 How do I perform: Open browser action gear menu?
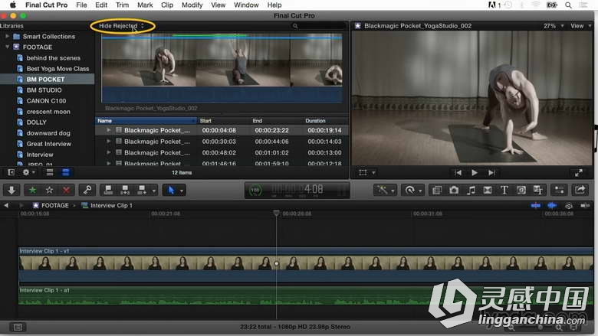[28, 172]
